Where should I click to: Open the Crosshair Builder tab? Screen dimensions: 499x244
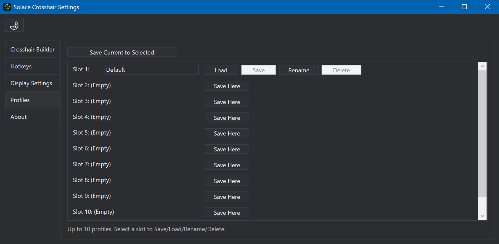(32, 49)
